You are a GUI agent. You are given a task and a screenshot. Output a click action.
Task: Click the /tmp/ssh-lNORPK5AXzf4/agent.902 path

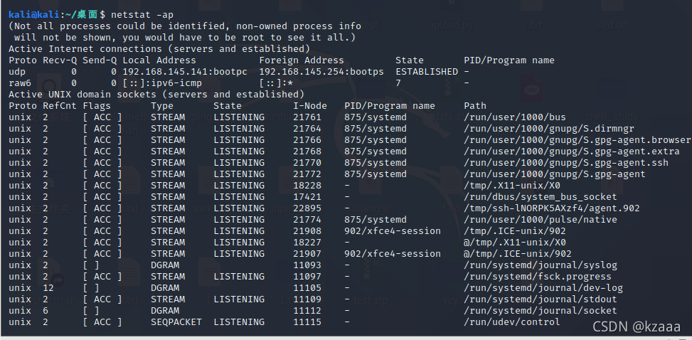[x=552, y=208]
